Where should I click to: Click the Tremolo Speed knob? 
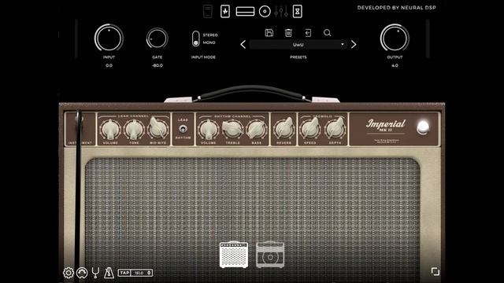pyautogui.click(x=310, y=128)
